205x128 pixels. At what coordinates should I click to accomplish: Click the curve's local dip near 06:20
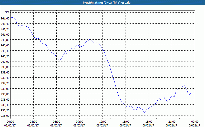(x=59, y=60)
